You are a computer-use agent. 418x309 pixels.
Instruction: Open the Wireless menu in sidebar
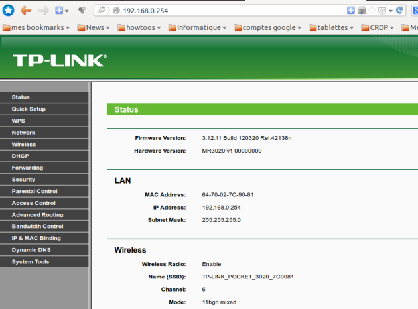(x=24, y=144)
